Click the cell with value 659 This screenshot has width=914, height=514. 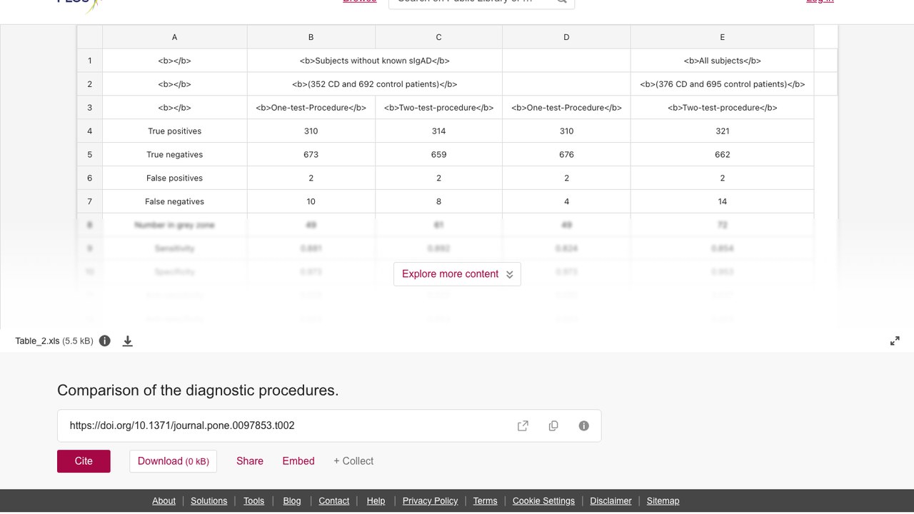click(438, 155)
